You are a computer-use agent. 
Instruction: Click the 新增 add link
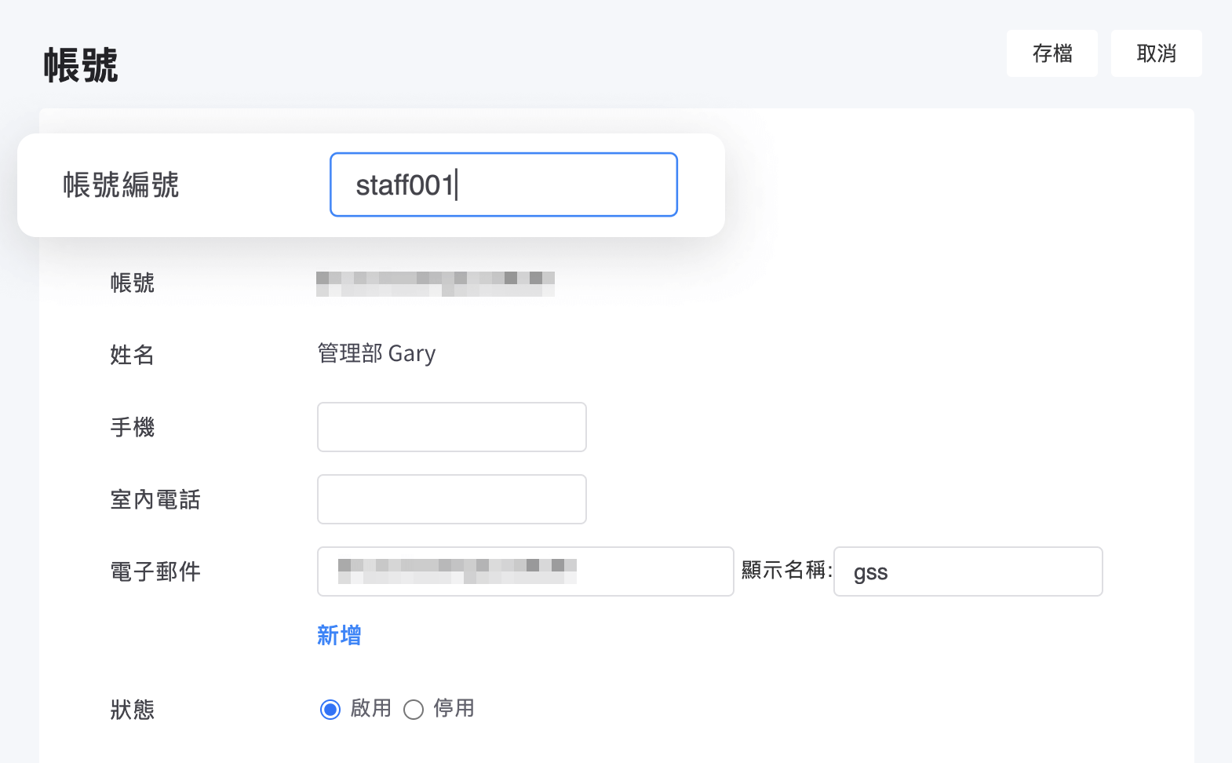[339, 635]
